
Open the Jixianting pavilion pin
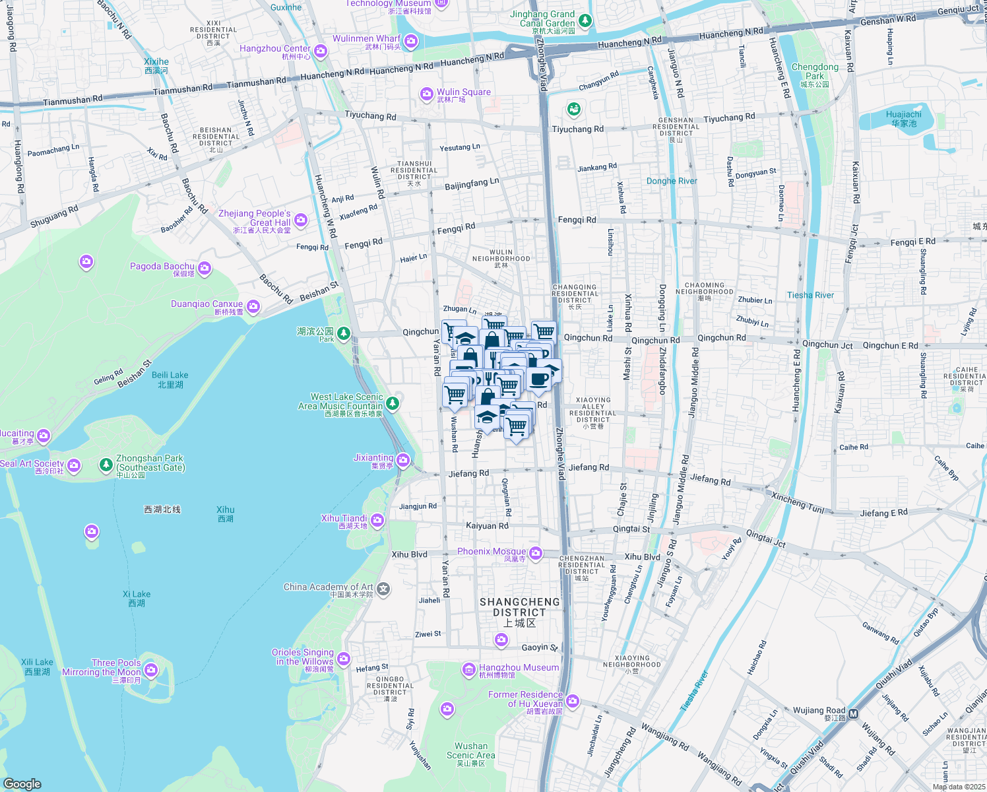click(403, 460)
